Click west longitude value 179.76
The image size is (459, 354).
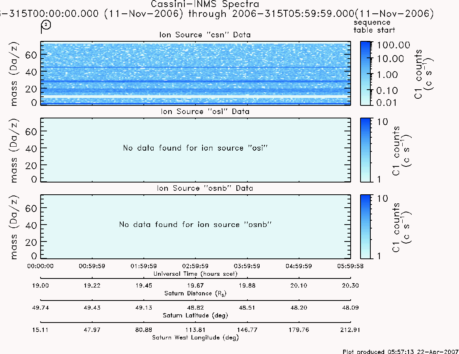pos(299,330)
